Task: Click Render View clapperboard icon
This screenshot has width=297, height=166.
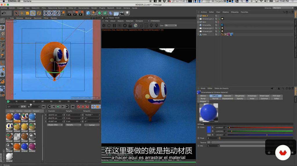Action: coord(70,13)
